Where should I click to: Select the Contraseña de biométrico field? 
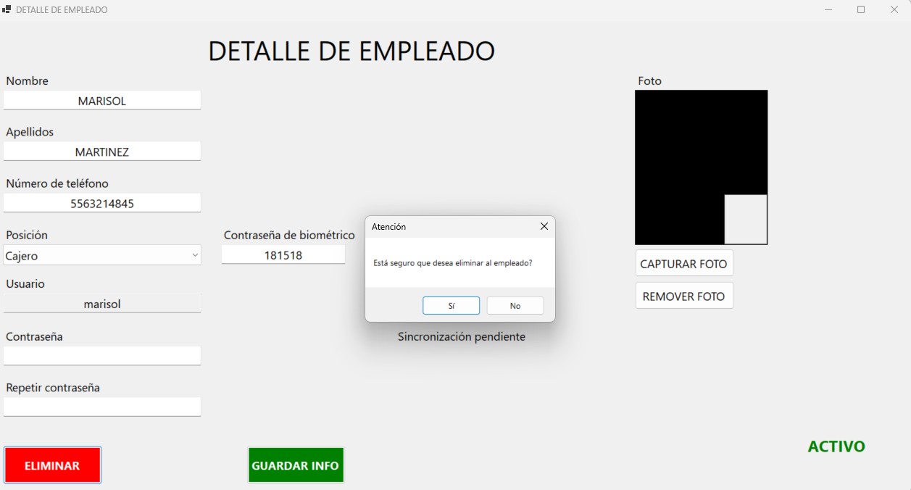(283, 255)
